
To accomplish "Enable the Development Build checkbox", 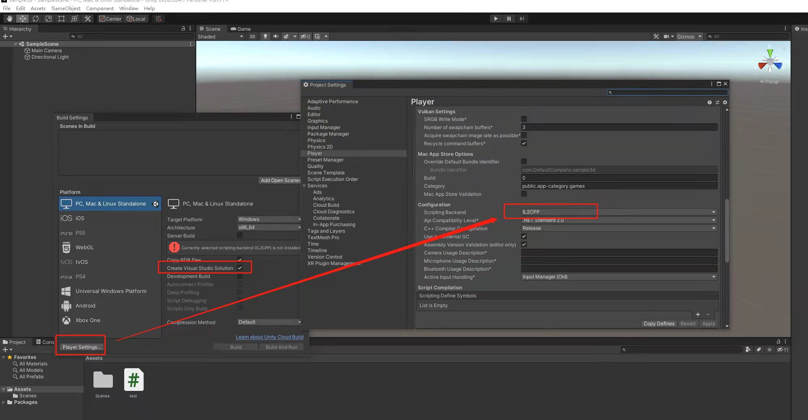I will pos(240,276).
